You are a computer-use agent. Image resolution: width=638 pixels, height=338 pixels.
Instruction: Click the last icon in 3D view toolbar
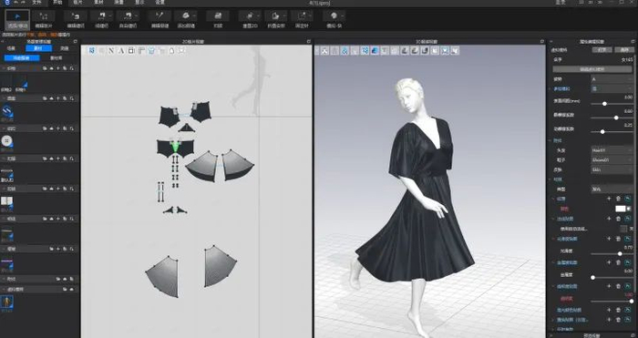tap(455, 51)
